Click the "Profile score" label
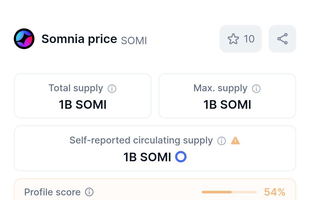Screen dimensions: 310x200 (x=52, y=192)
